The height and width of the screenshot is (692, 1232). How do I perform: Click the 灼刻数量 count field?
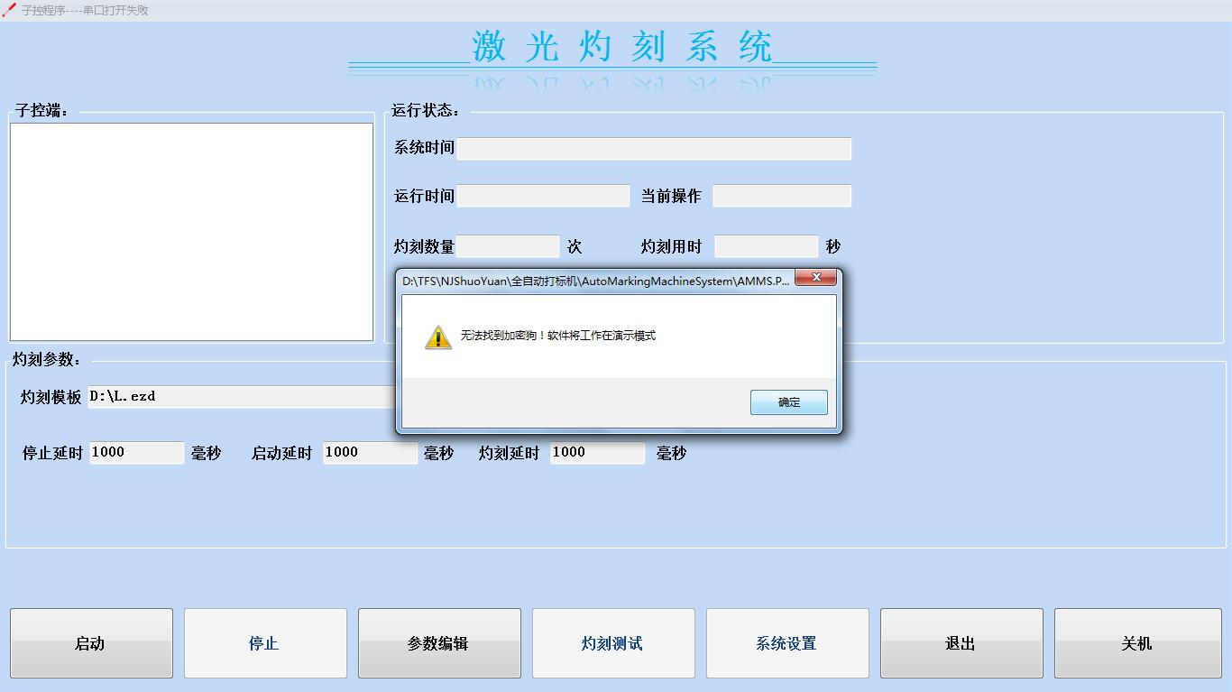(x=508, y=246)
